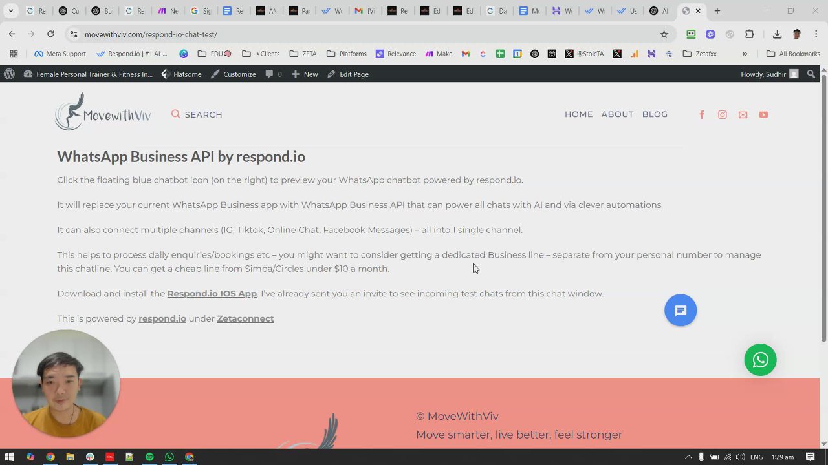Image resolution: width=828 pixels, height=465 pixels.
Task: Expand the hidden bookmarks chevron
Action: point(745,54)
